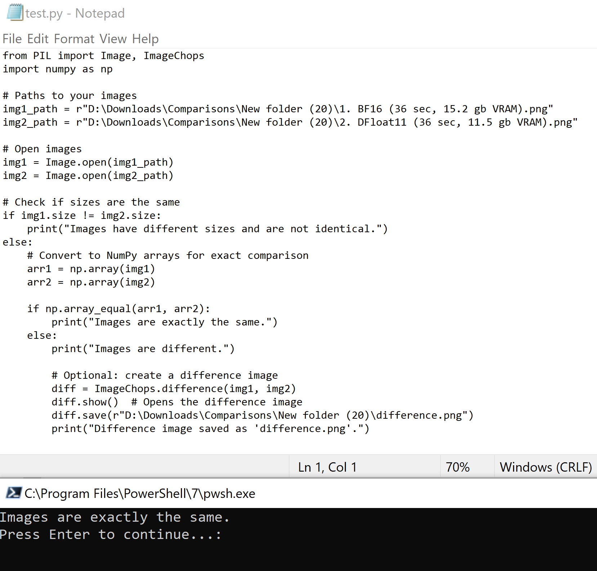The height and width of the screenshot is (571, 597).
Task: Click the 'arr1 = np.array(img1)' line
Action: pyautogui.click(x=91, y=269)
